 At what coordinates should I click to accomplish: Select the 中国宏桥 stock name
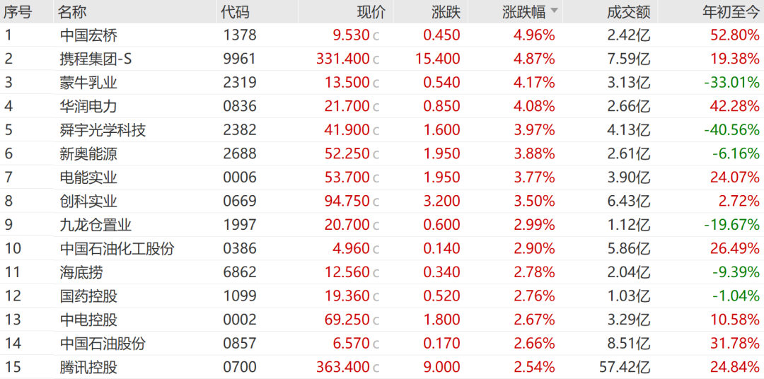88,35
